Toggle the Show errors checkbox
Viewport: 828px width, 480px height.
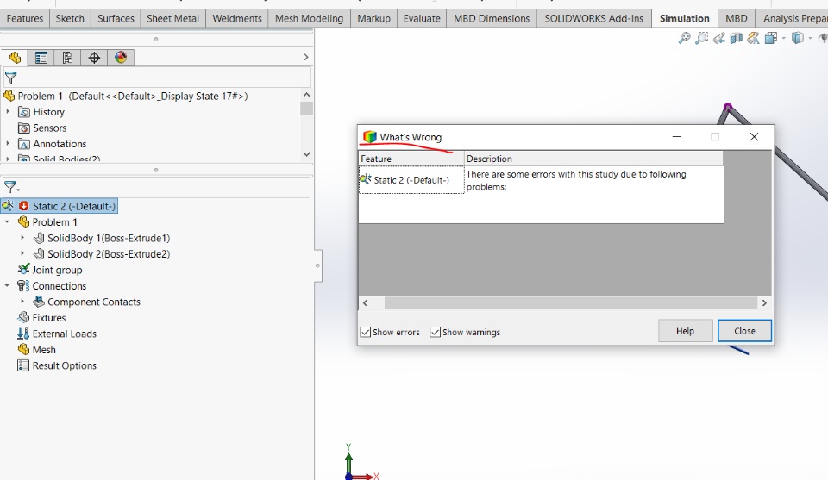(365, 332)
